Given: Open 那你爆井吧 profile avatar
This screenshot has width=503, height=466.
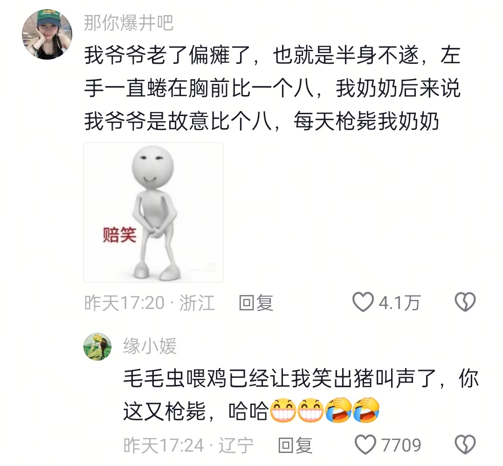Looking at the screenshot, I should coord(47,34).
